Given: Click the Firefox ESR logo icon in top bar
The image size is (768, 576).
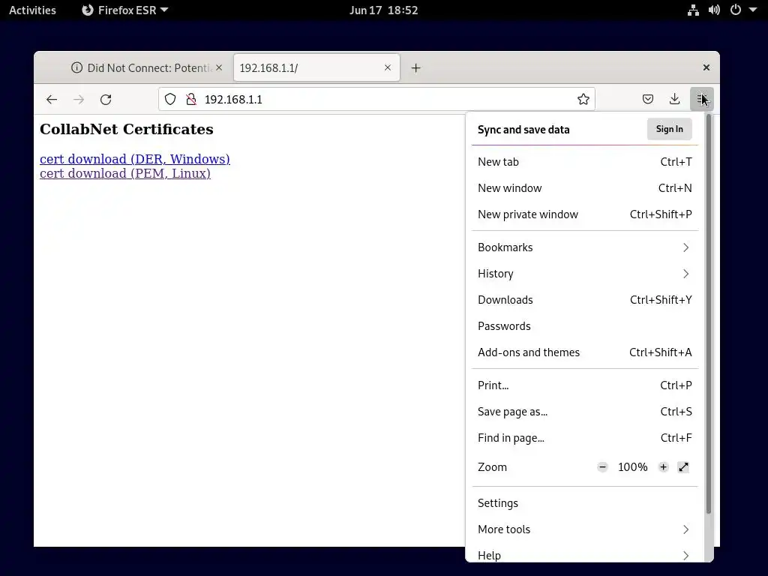Looking at the screenshot, I should 88,10.
